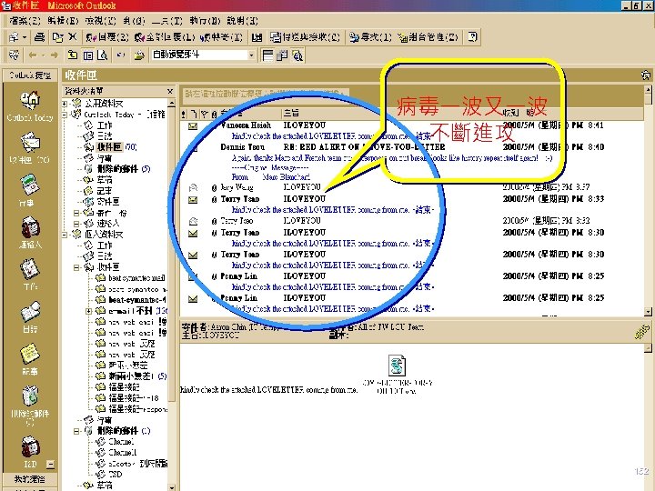The height and width of the screenshot is (491, 655).
Task: Open the 編輯(E) Edit menu
Action: [63, 20]
